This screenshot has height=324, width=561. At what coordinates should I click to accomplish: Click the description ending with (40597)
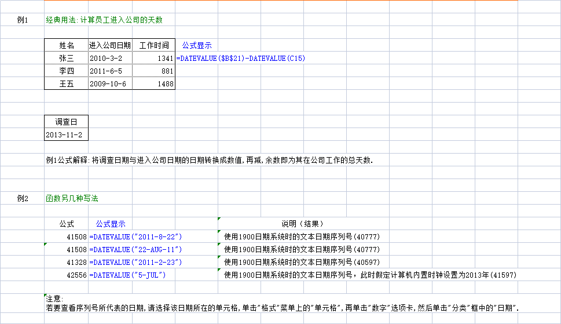tap(302, 263)
